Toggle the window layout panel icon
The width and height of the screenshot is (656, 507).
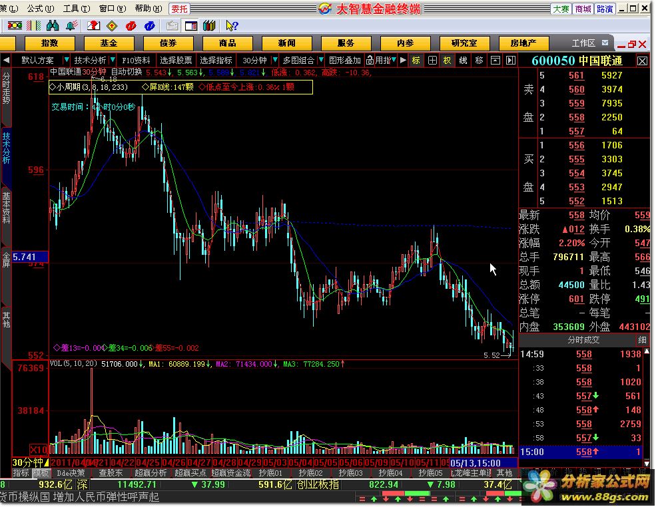[x=190, y=26]
